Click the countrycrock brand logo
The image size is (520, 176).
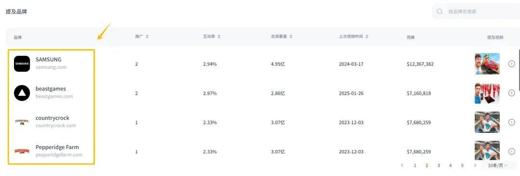point(22,122)
